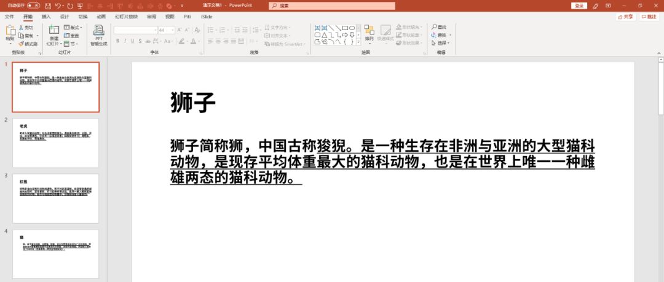Click the 共享 share button

(x=625, y=17)
